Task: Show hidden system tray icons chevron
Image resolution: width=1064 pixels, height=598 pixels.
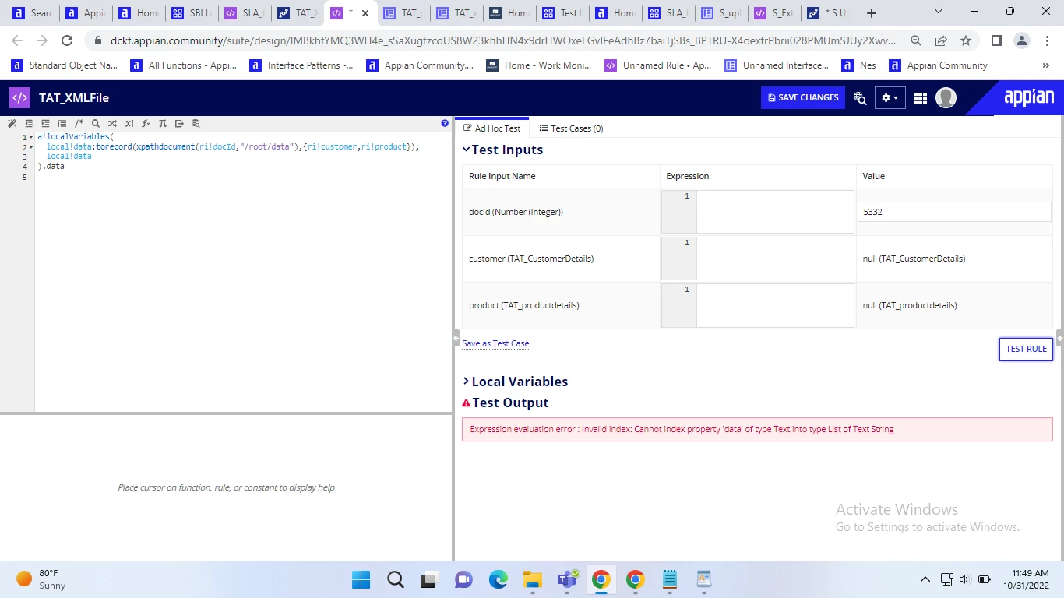Action: pos(925,579)
